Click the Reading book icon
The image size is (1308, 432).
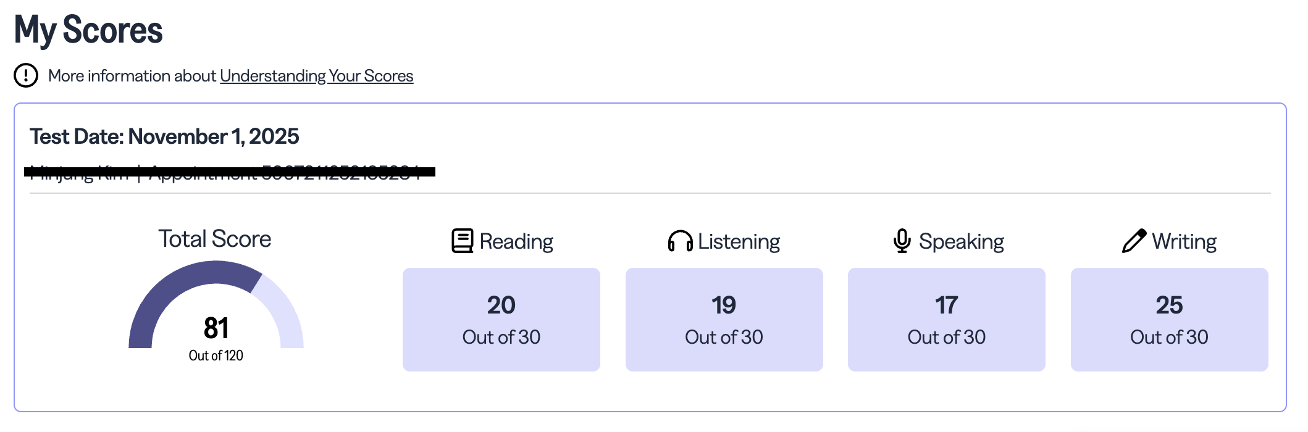[462, 241]
